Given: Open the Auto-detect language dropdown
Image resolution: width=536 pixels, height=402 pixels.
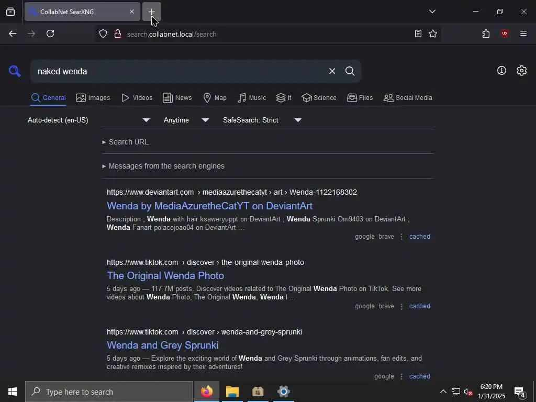Looking at the screenshot, I should (x=89, y=120).
